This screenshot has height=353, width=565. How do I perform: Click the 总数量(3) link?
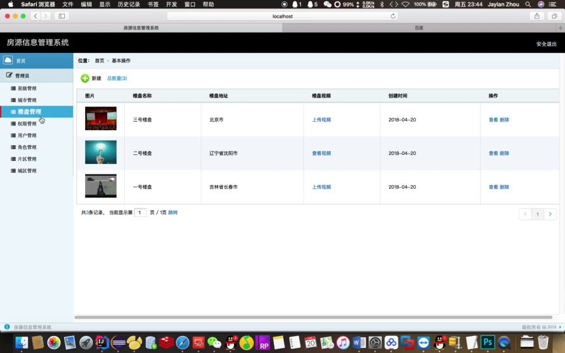(x=117, y=78)
